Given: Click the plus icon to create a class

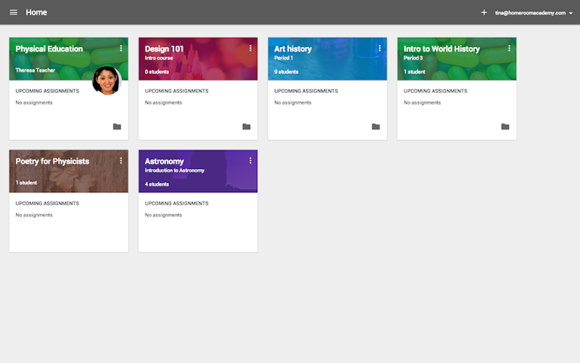Looking at the screenshot, I should tap(484, 12).
